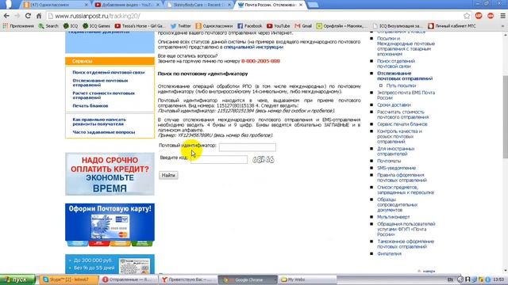Open the ICQ Games bookmark

[96, 26]
